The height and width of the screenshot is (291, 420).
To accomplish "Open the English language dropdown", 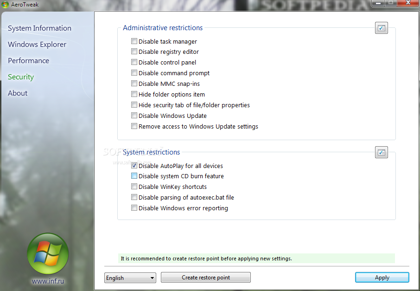I will pos(130,278).
